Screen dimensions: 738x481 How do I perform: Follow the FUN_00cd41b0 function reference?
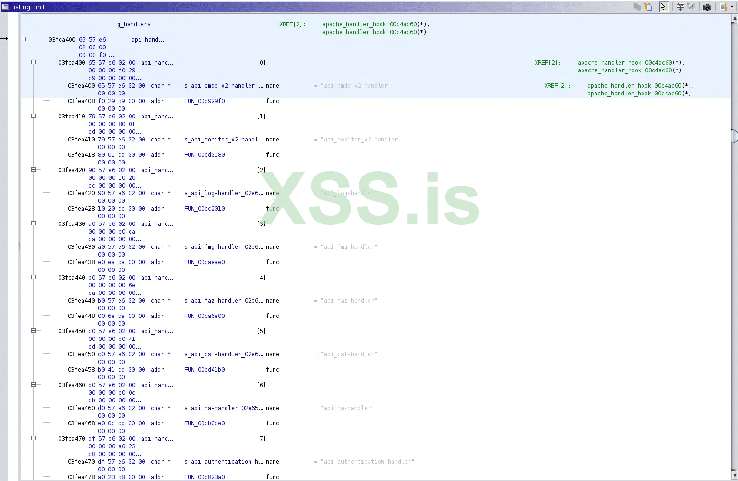pyautogui.click(x=204, y=370)
